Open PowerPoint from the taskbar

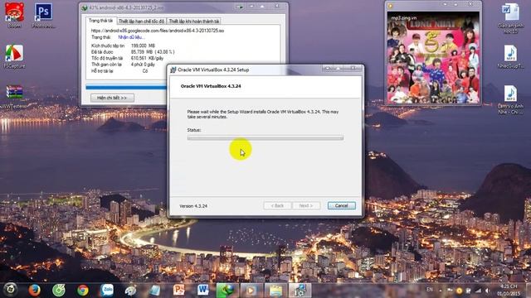[x=179, y=291]
